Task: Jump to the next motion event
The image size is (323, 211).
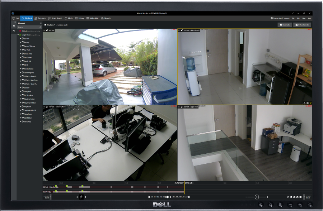Action: tap(85, 197)
